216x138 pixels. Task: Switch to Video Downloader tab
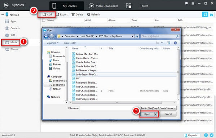(103, 6)
